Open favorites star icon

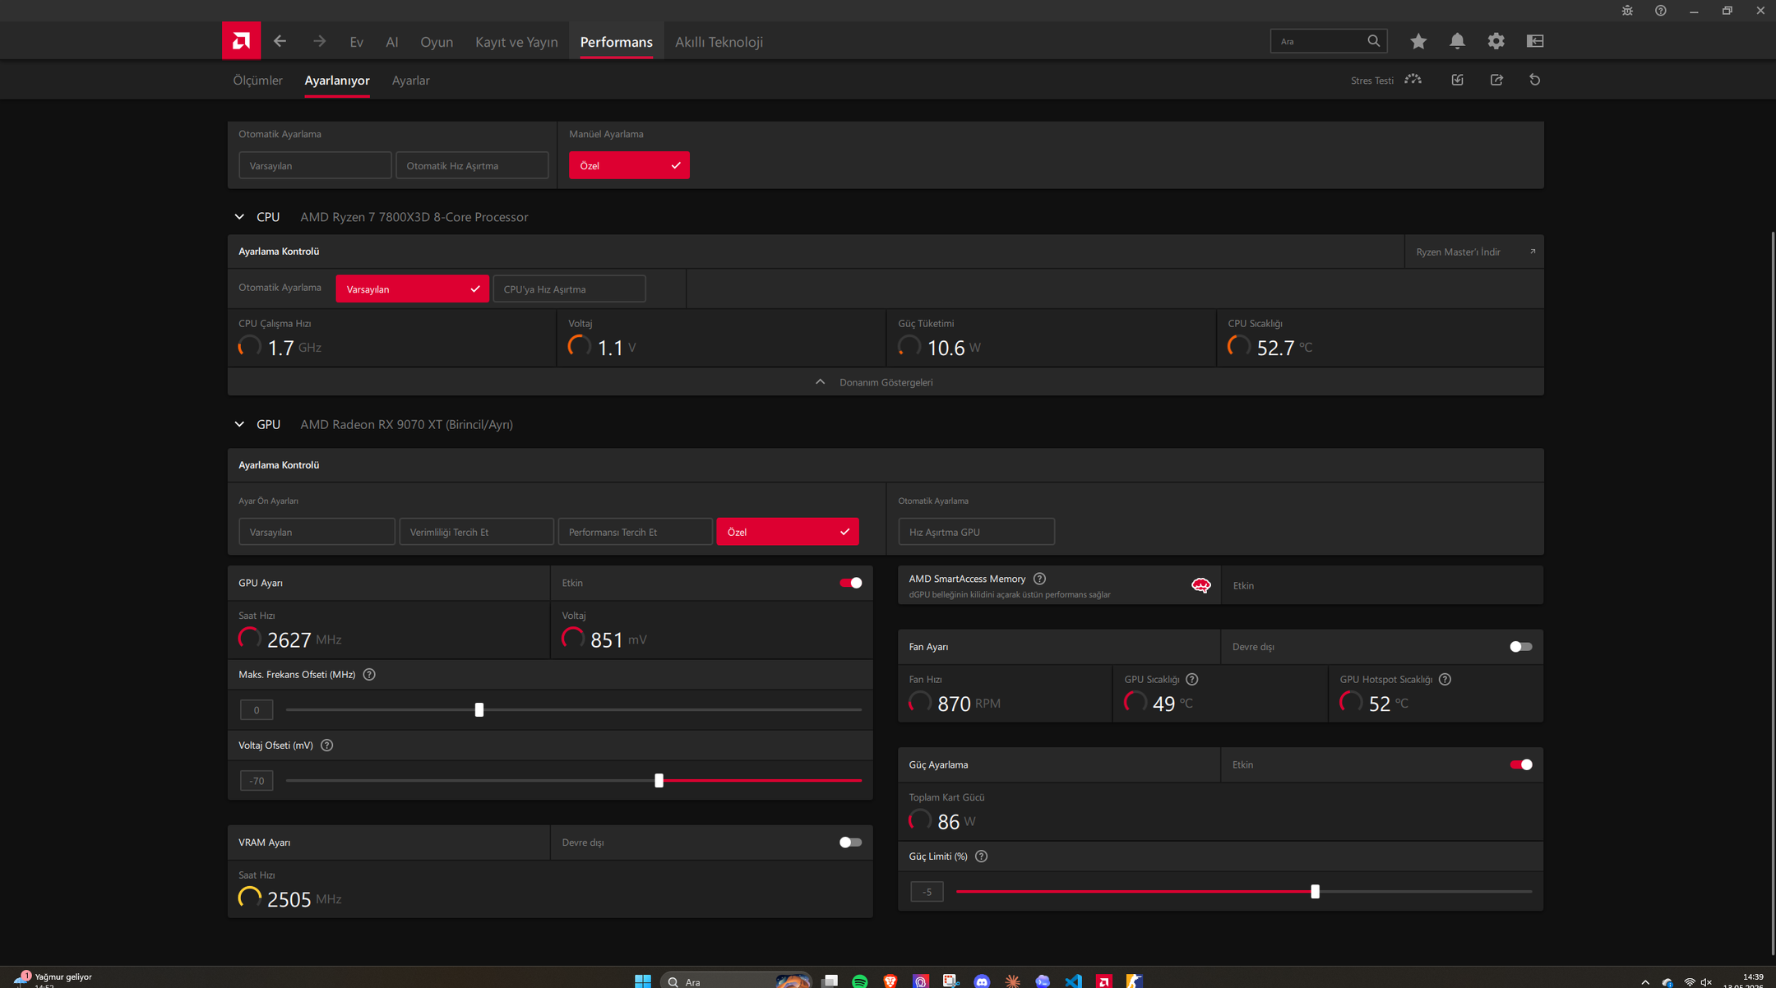pyautogui.click(x=1418, y=41)
